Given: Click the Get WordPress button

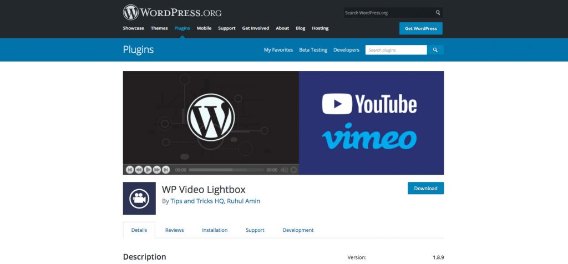Looking at the screenshot, I should point(421,28).
